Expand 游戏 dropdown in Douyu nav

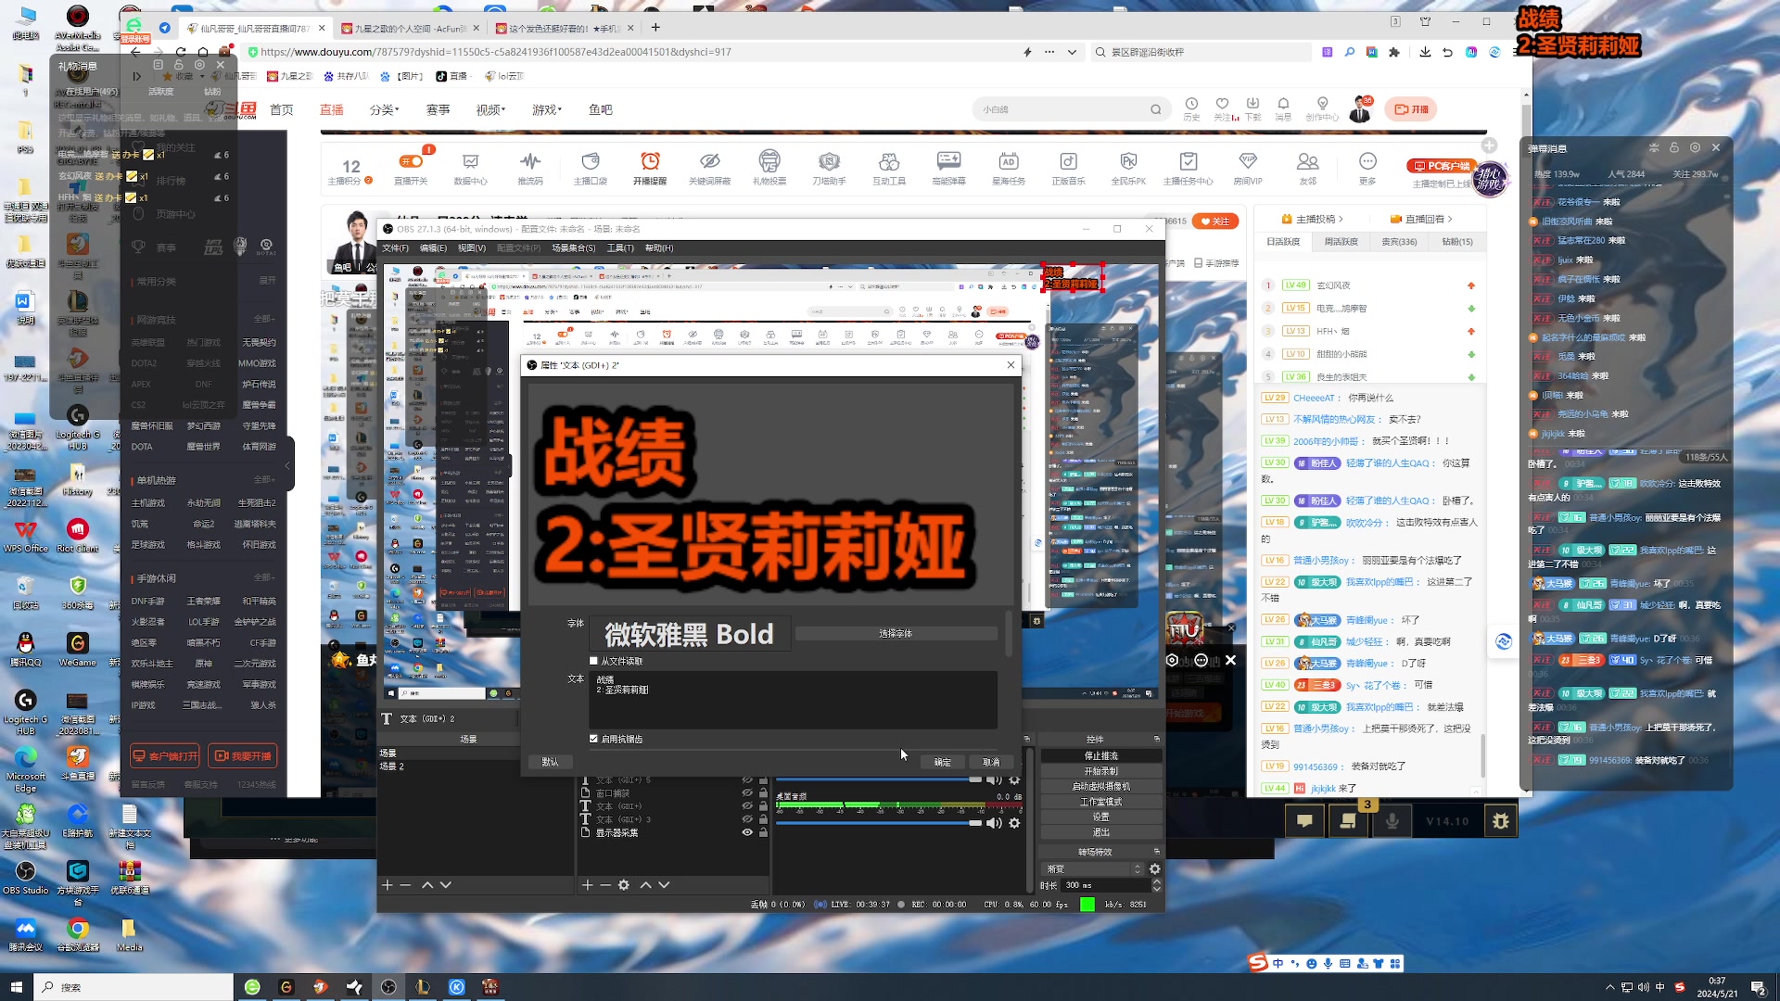tap(547, 109)
